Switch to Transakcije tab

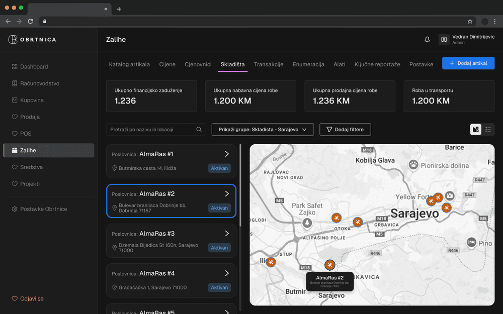click(269, 64)
